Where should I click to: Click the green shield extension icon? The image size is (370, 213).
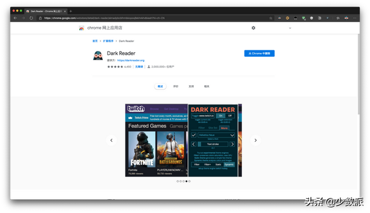pyautogui.click(x=304, y=18)
